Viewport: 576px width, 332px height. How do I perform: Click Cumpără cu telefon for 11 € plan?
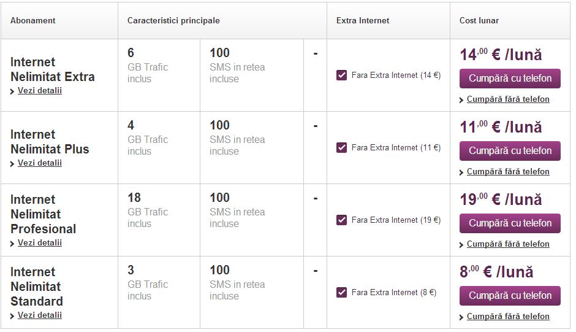coord(510,151)
